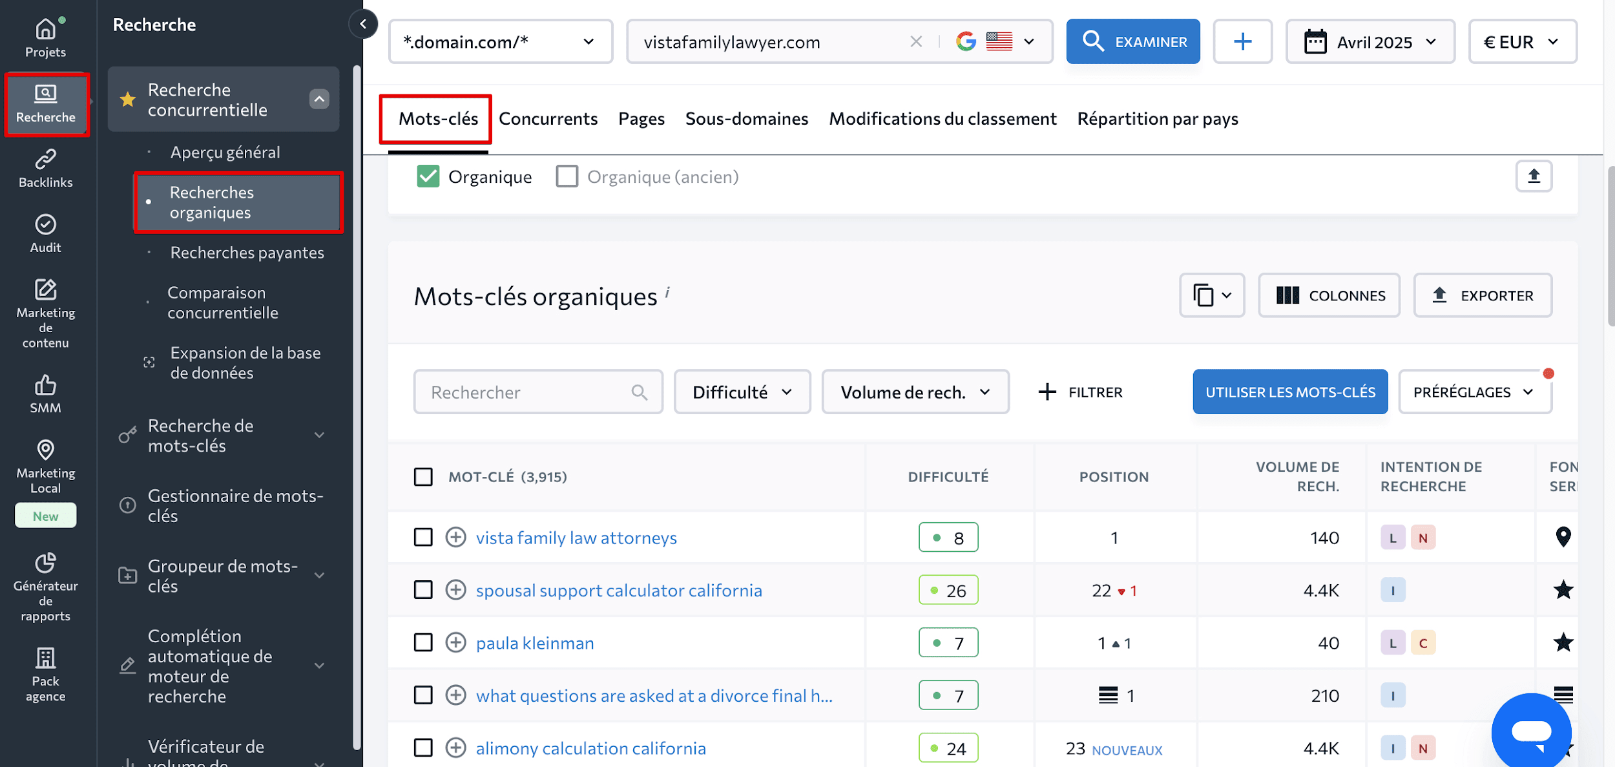Click the EXPORTER button
The height and width of the screenshot is (767, 1615).
click(1483, 295)
